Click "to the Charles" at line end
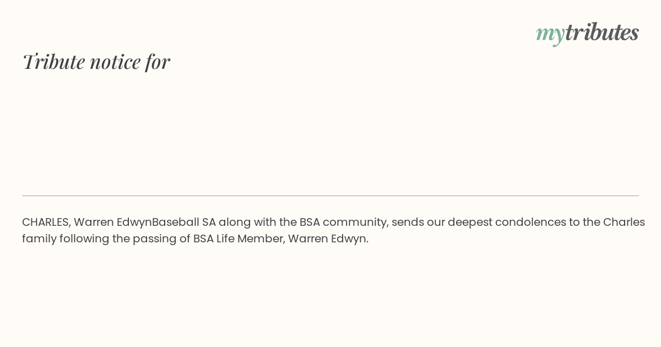661x347 pixels. coord(614,222)
